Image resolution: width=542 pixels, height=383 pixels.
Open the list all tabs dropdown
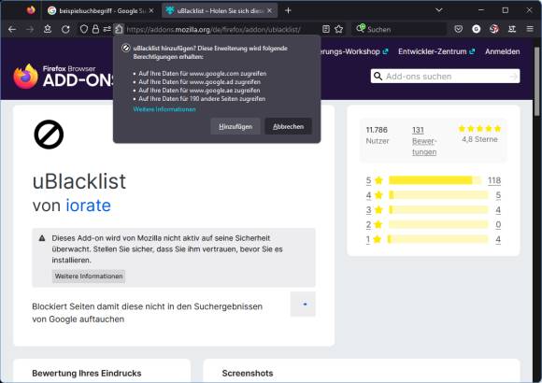coord(439,10)
